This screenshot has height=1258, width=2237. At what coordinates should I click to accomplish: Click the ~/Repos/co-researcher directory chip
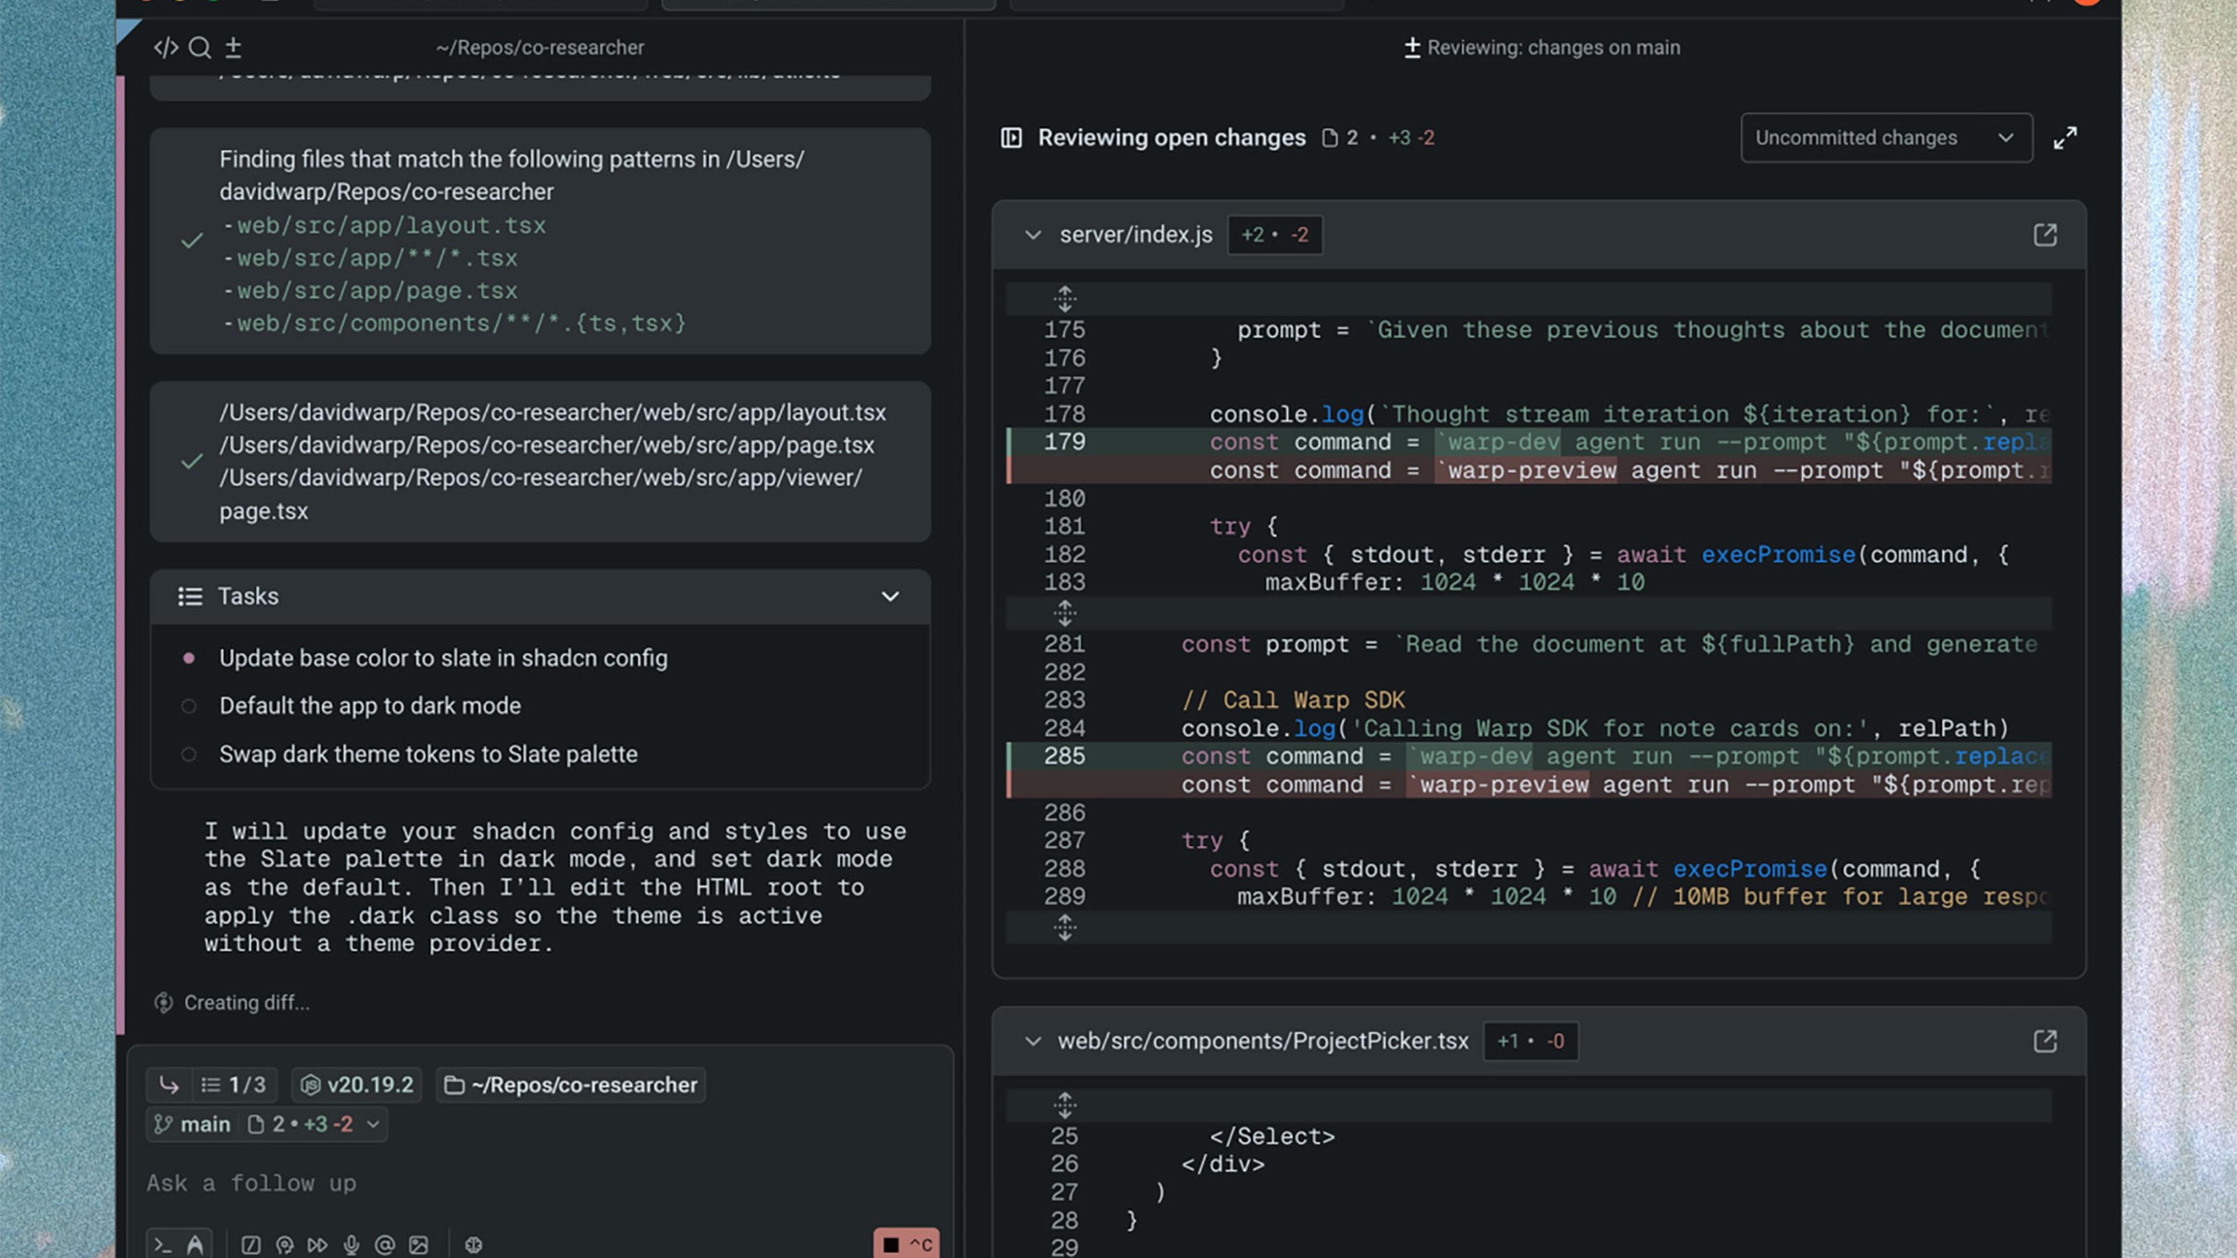click(x=570, y=1085)
